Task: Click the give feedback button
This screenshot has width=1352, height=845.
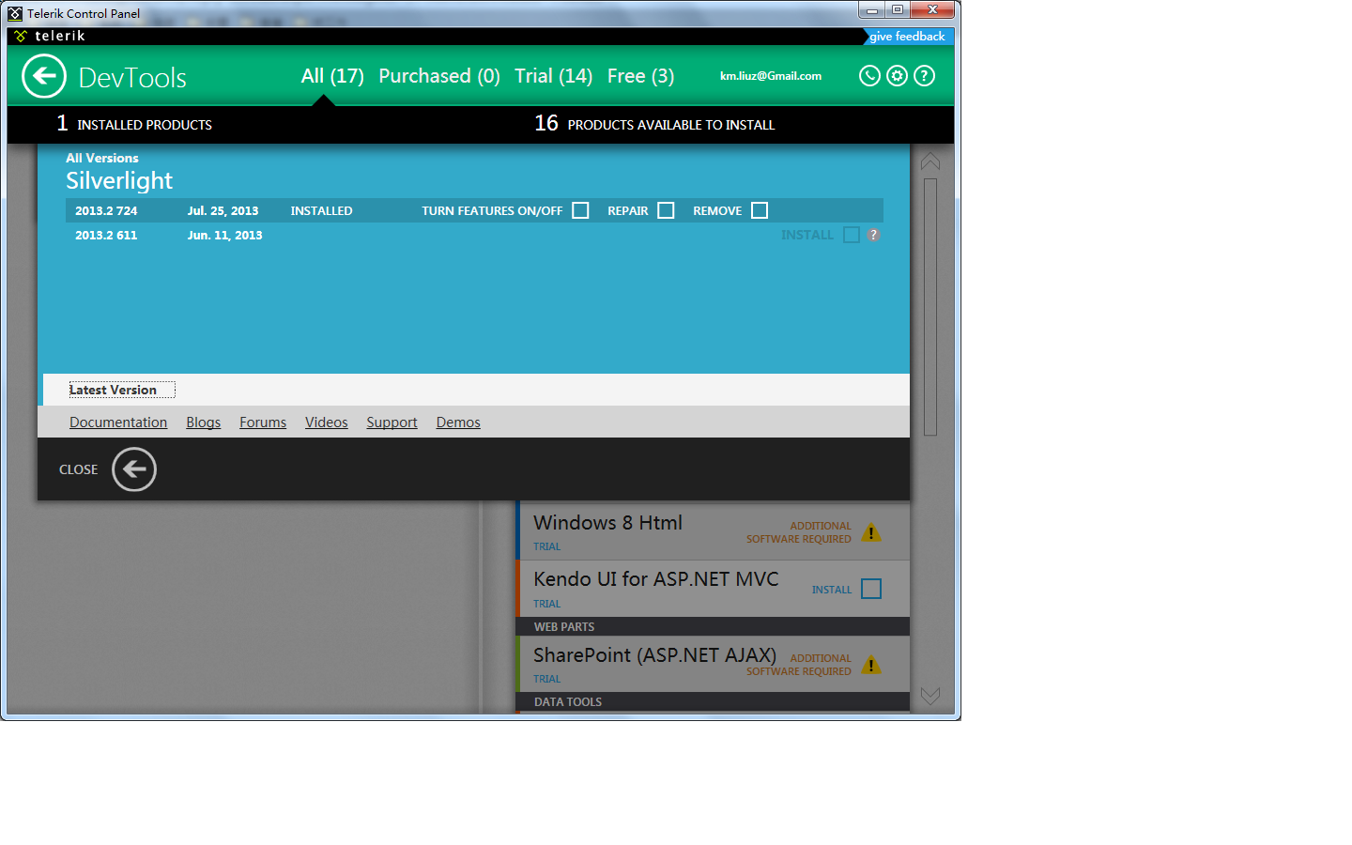Action: [x=907, y=37]
